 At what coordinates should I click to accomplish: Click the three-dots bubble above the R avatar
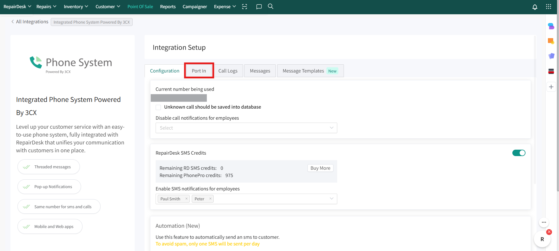coord(544,222)
